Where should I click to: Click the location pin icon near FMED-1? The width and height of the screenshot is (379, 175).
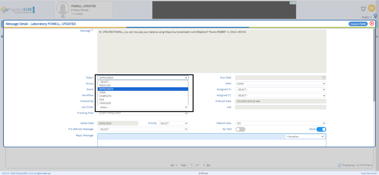[x=375, y=16]
